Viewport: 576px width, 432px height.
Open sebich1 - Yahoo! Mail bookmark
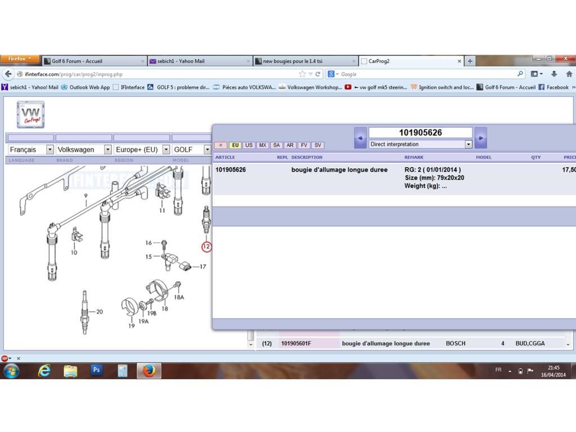click(x=30, y=87)
